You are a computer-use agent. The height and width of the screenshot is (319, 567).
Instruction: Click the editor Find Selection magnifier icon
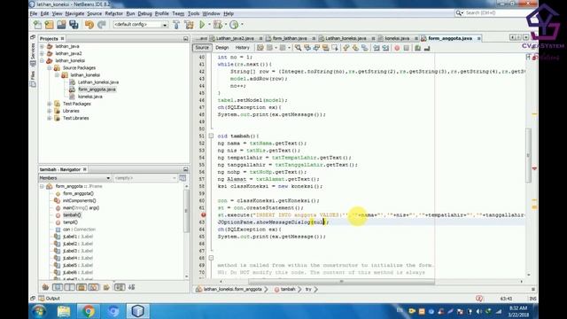point(298,48)
